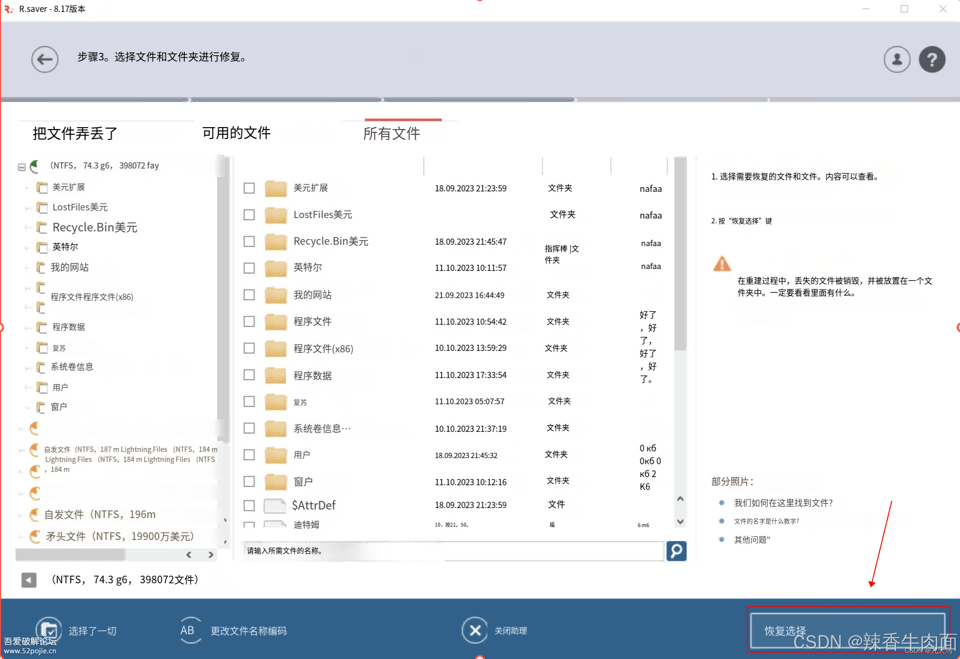Screen dimensions: 960x659
Task: Click the warning triangle icon
Action: coord(722,263)
